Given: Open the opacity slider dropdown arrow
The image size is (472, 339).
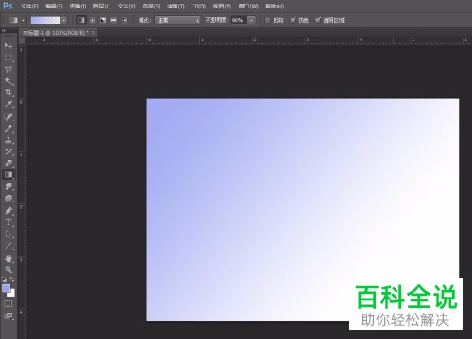Looking at the screenshot, I should click(251, 20).
